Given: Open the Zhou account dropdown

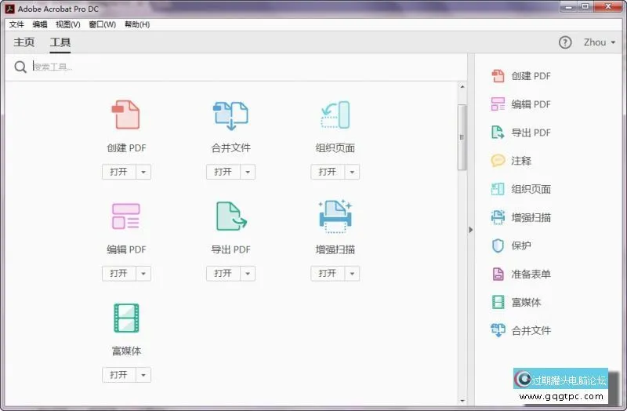Looking at the screenshot, I should click(x=599, y=42).
